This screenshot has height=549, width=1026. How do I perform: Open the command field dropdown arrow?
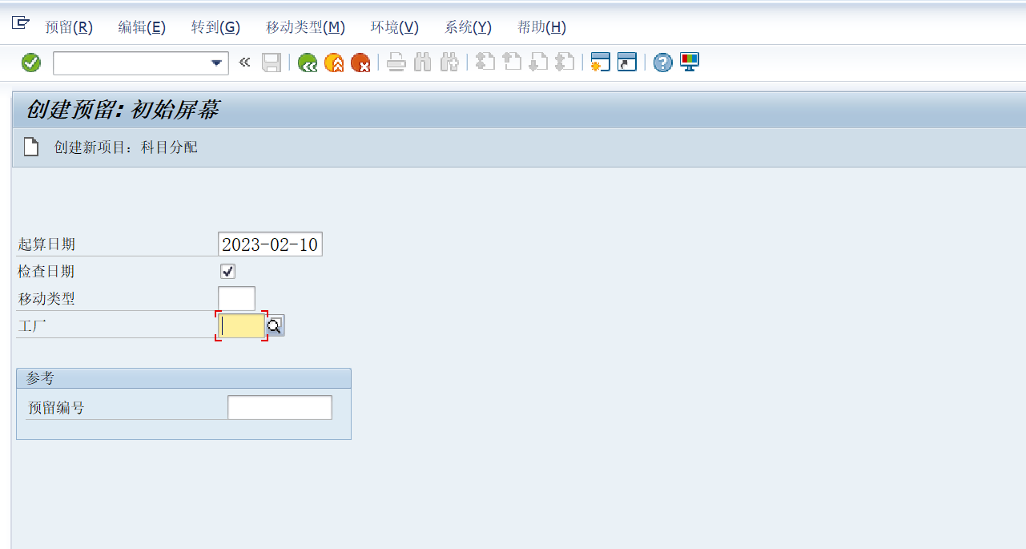(x=216, y=63)
